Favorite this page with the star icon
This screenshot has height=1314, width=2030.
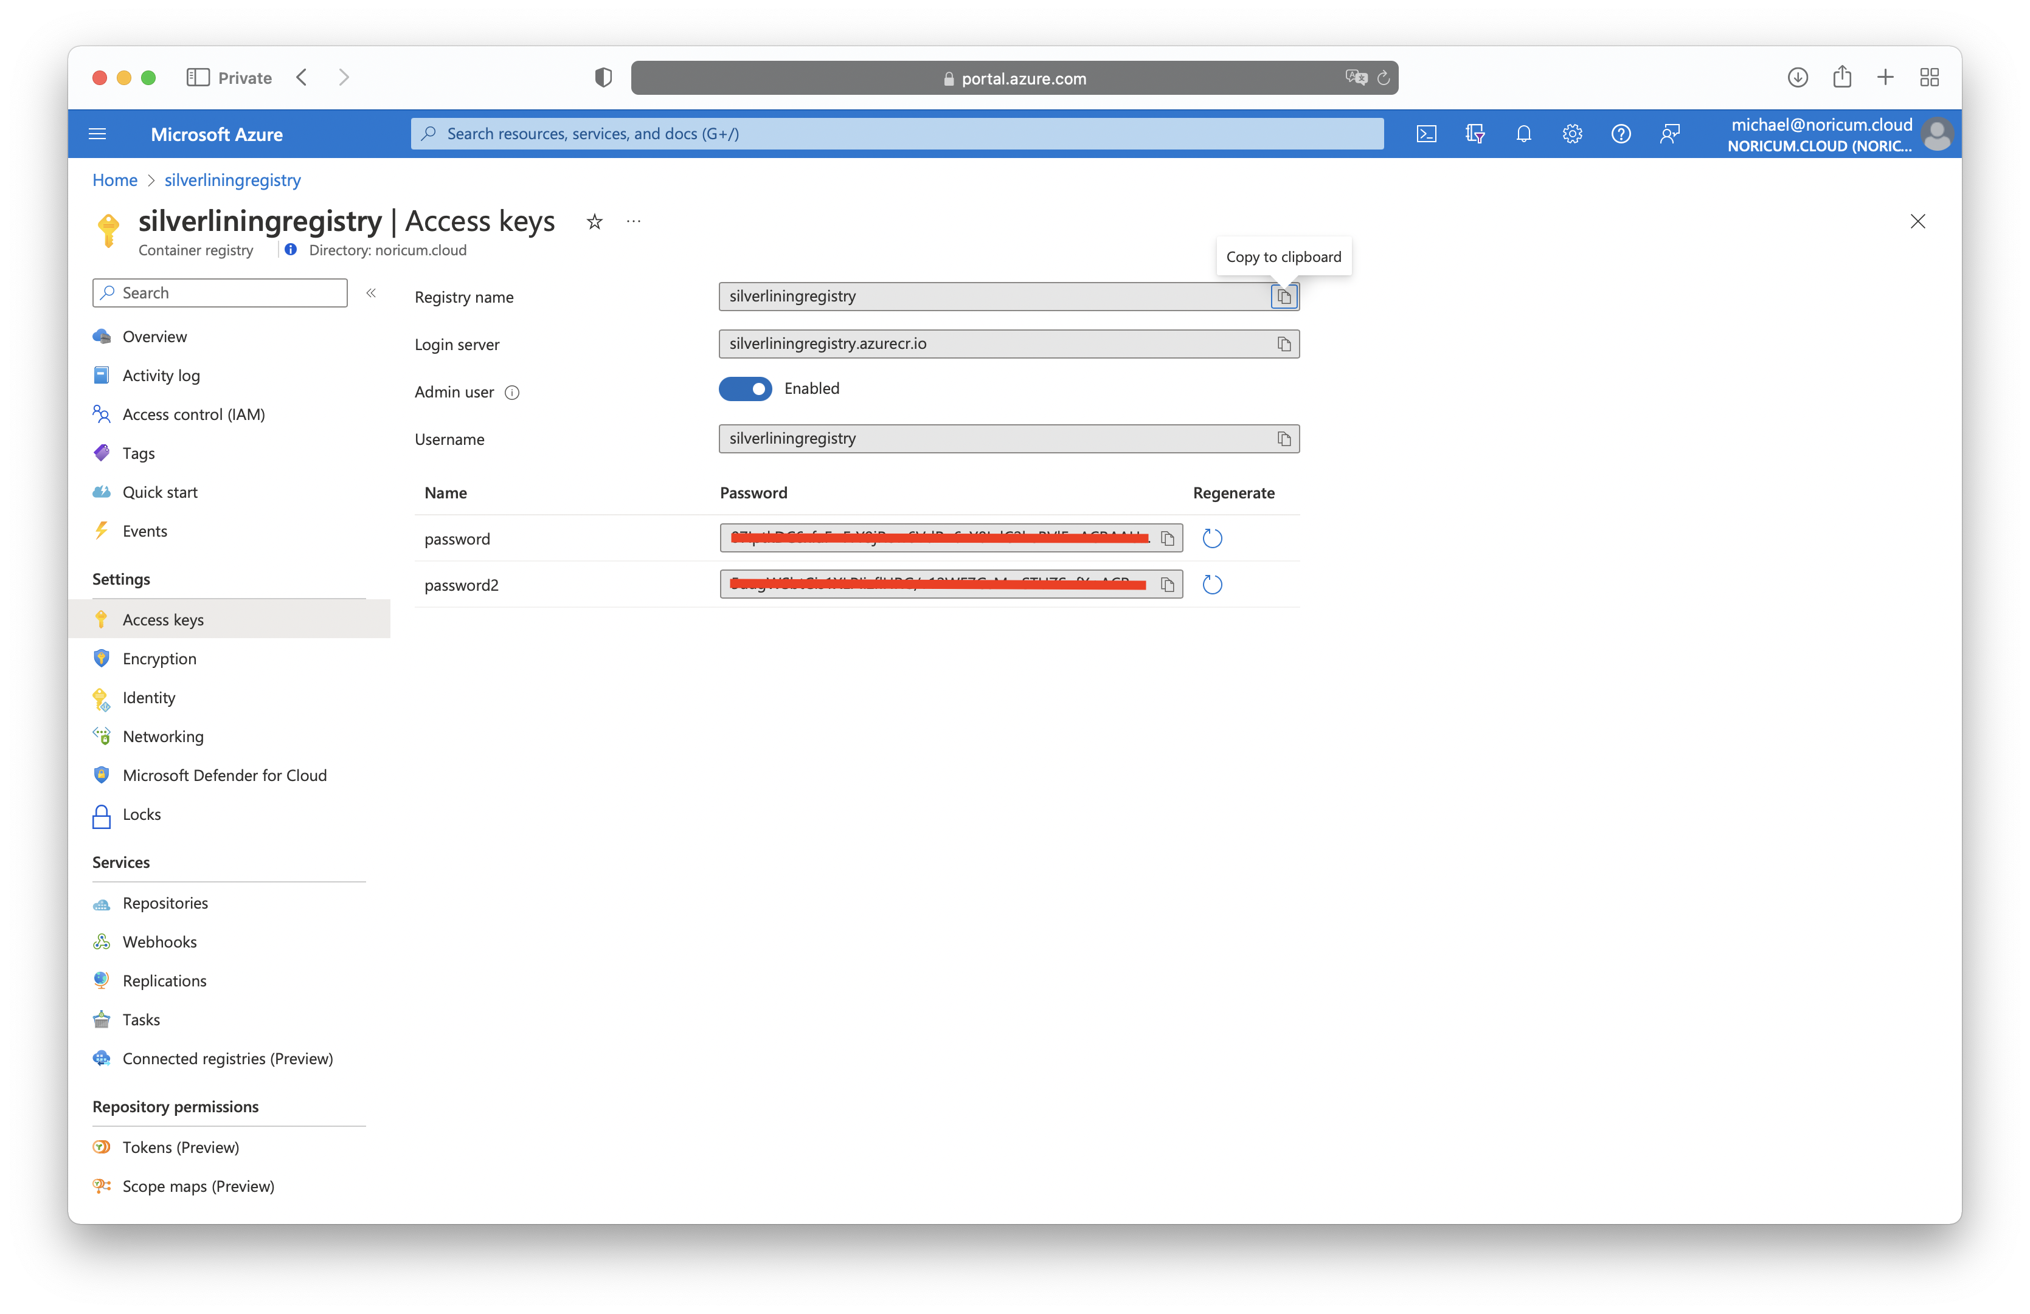pos(595,222)
